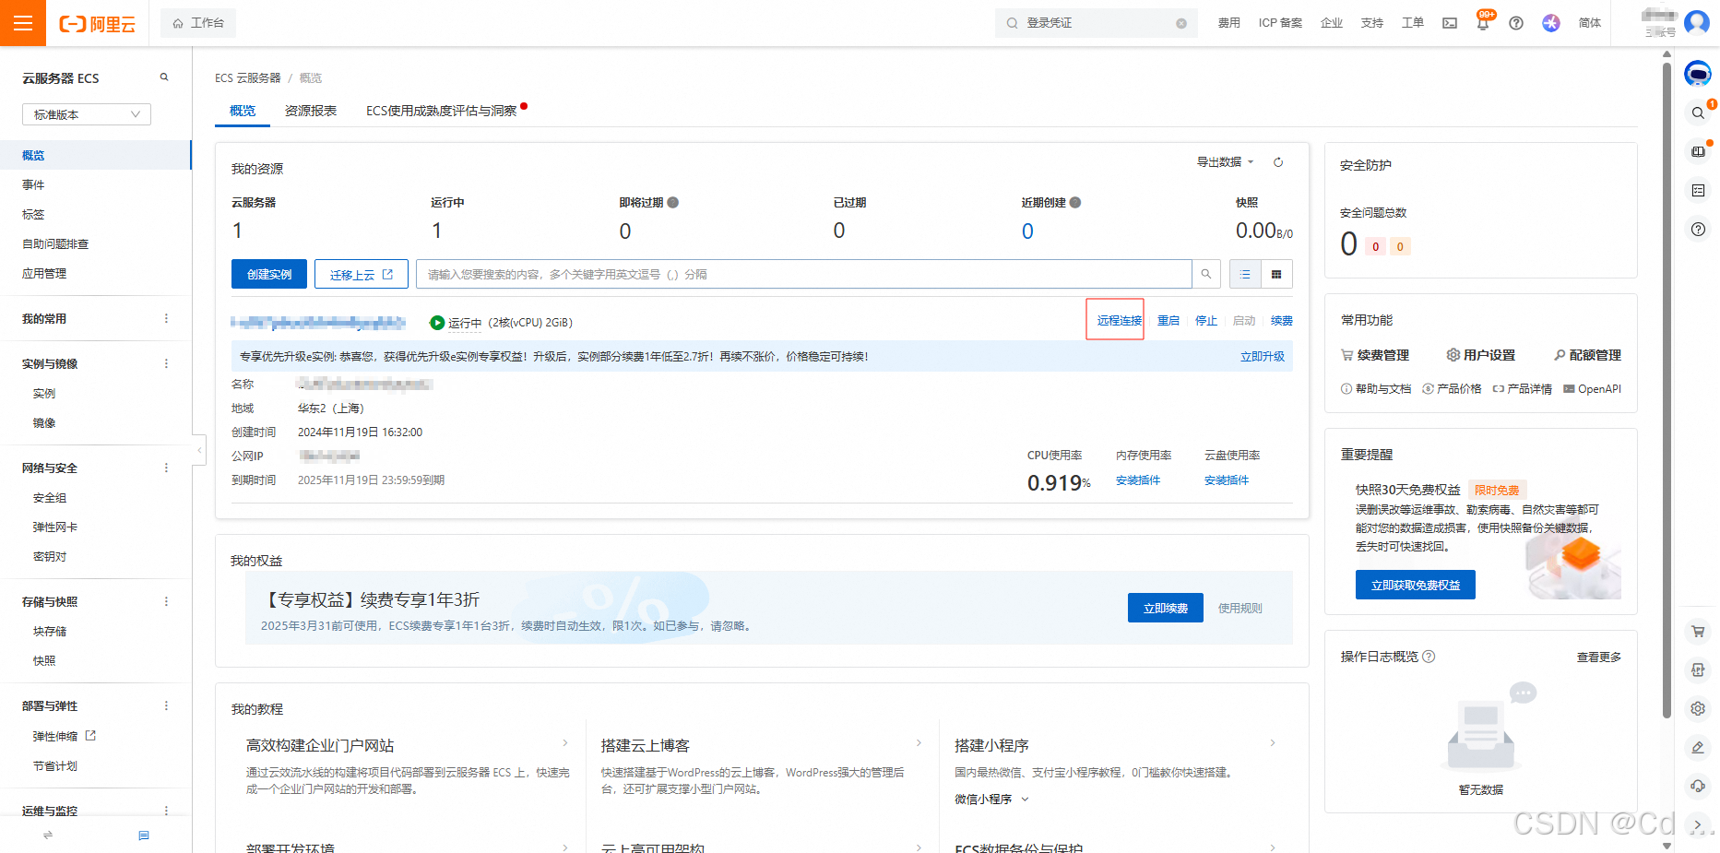Open the 导出数据 dropdown

coord(1225,162)
